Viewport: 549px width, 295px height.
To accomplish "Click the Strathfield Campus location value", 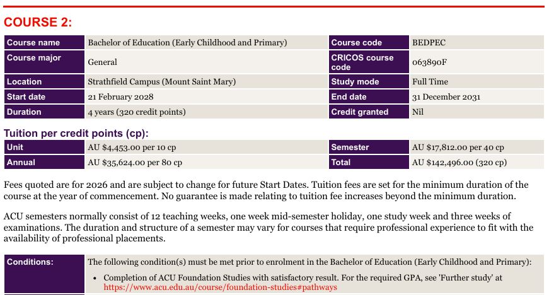I will coord(162,81).
